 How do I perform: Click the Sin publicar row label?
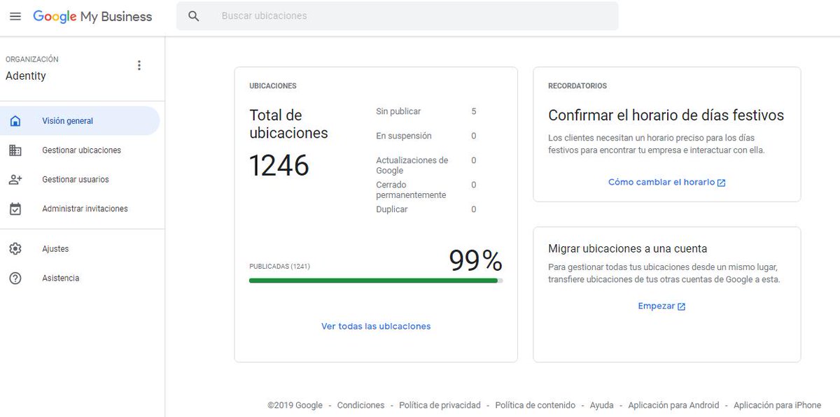pos(398,111)
